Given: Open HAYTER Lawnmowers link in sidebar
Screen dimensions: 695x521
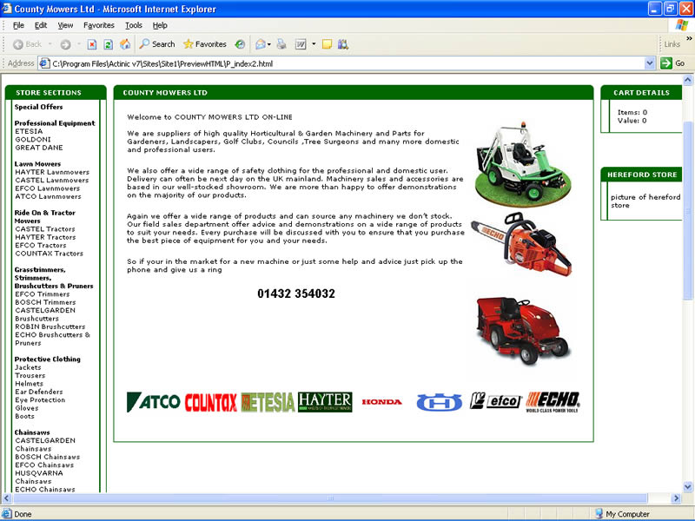Looking at the screenshot, I should click(x=52, y=172).
